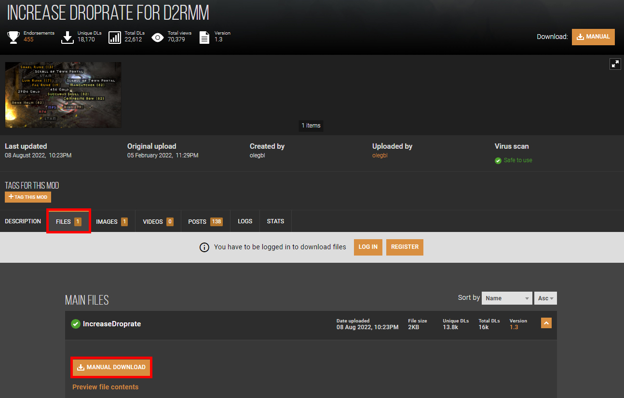
Task: Switch to the DESCRIPTION tab
Action: 23,221
